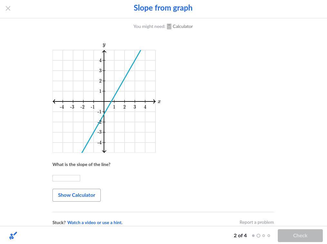Click the small calculator icon
The width and height of the screenshot is (327, 244).
pyautogui.click(x=169, y=27)
